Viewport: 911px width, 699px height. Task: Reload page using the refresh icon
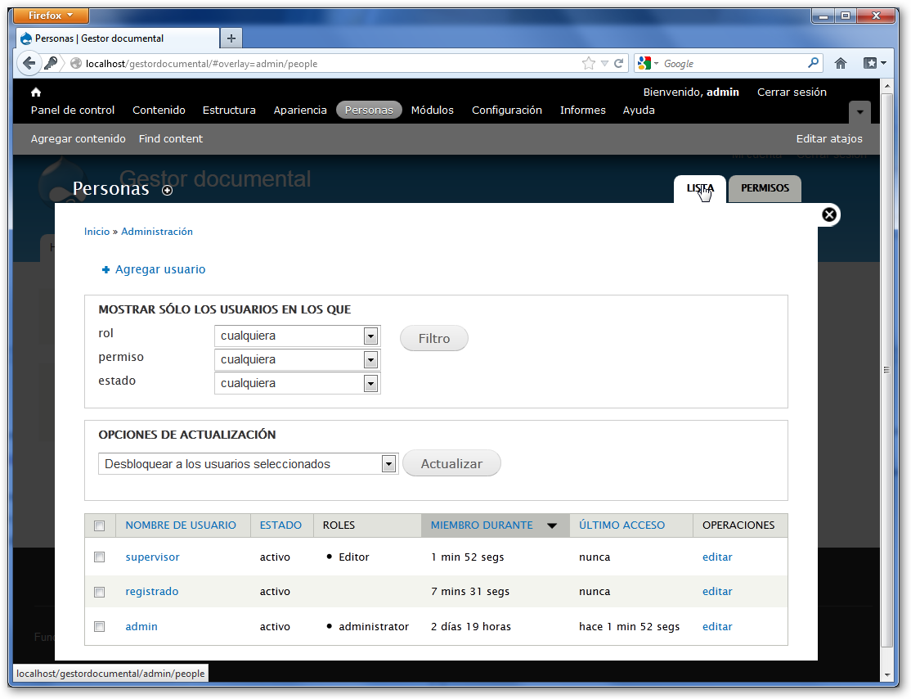pyautogui.click(x=620, y=63)
